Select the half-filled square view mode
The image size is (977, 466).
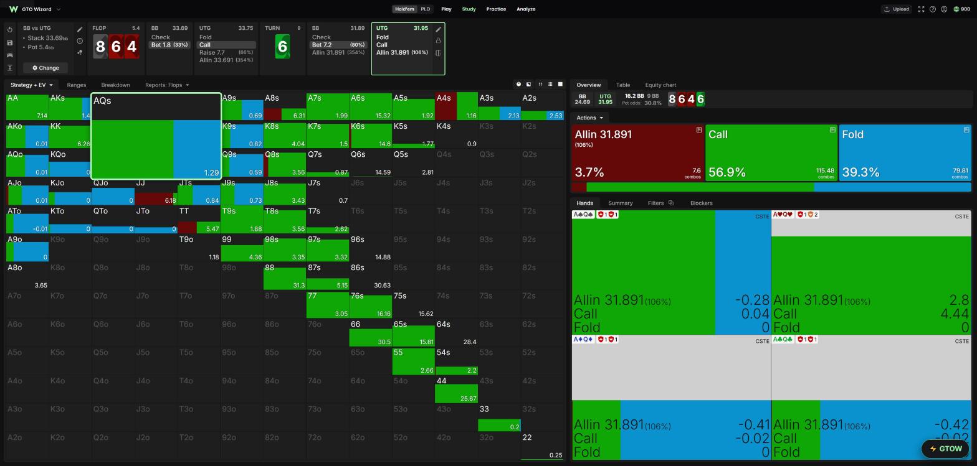pyautogui.click(x=528, y=85)
